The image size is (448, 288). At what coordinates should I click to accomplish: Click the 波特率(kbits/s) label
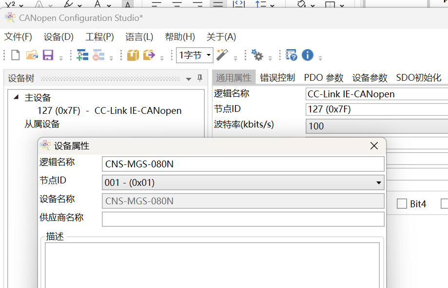pos(244,125)
